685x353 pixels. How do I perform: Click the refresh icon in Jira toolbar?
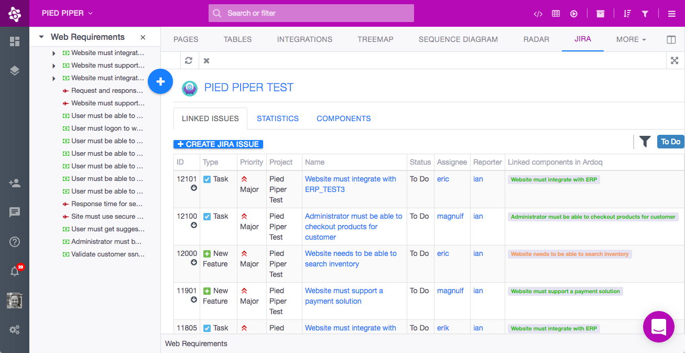click(189, 61)
